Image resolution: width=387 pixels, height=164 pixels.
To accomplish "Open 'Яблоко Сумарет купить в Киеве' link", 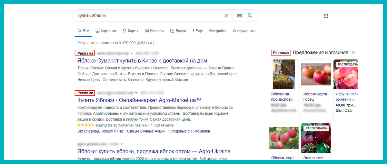I will click(142, 61).
